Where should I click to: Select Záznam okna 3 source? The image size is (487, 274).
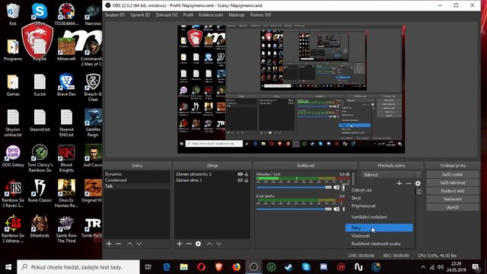pyautogui.click(x=189, y=180)
